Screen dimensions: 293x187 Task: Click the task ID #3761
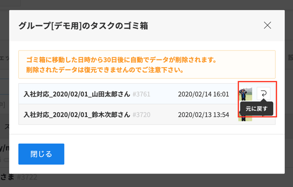[x=142, y=94]
